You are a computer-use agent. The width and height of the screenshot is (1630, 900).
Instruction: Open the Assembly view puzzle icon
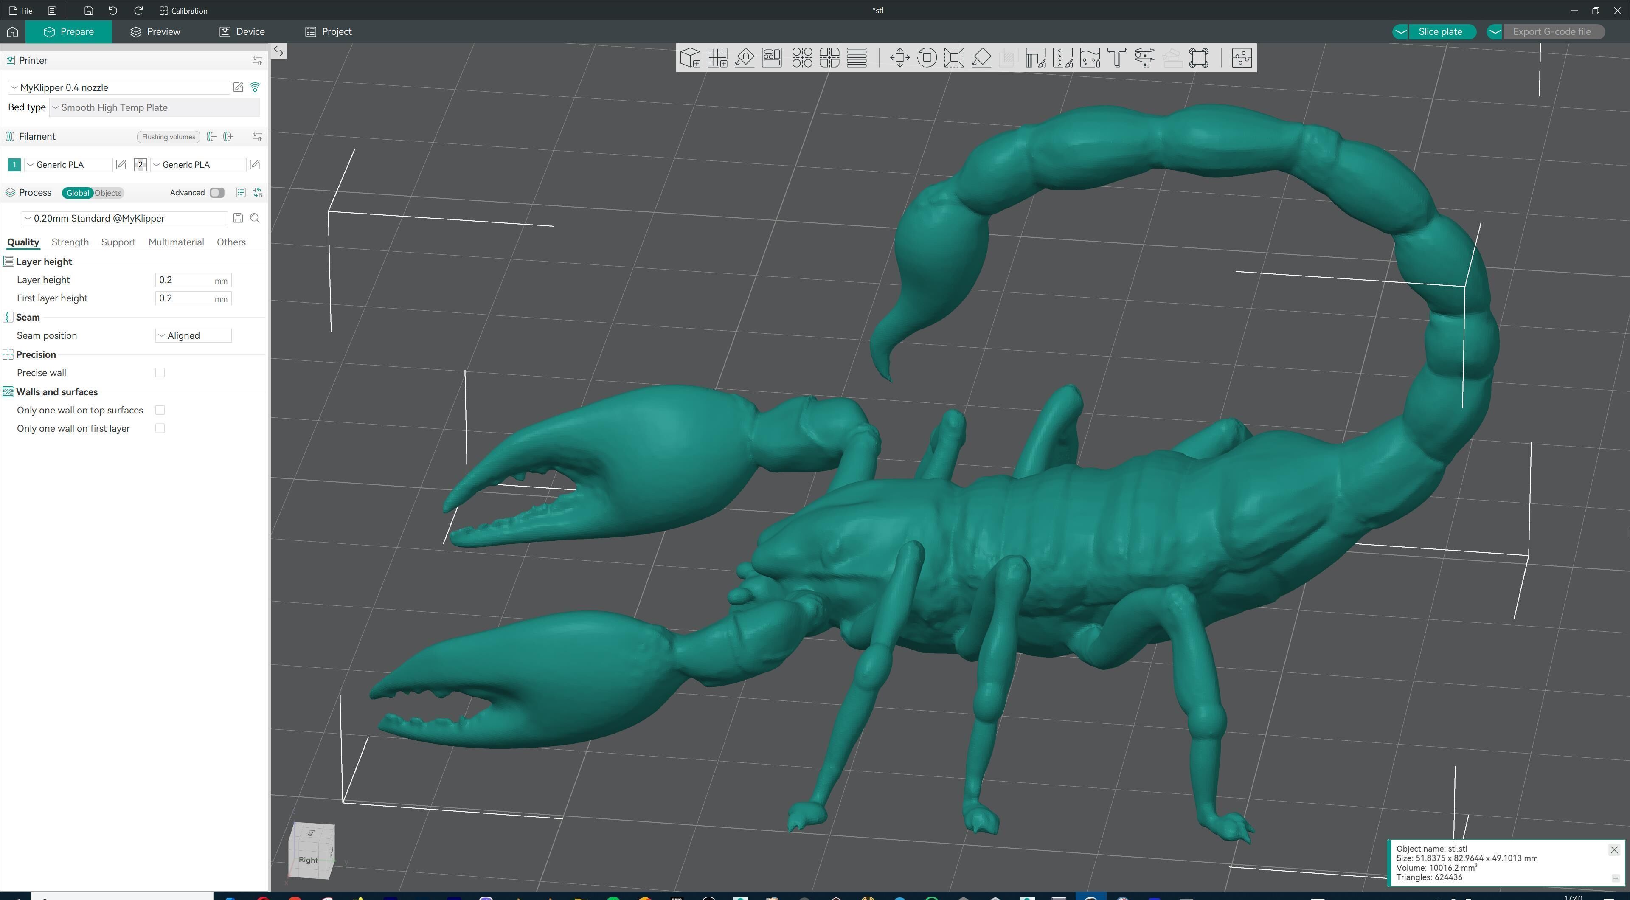(1242, 58)
